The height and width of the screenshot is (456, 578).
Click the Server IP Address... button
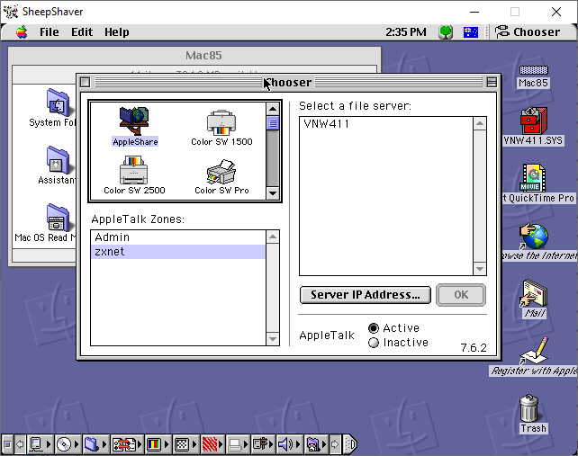point(366,295)
